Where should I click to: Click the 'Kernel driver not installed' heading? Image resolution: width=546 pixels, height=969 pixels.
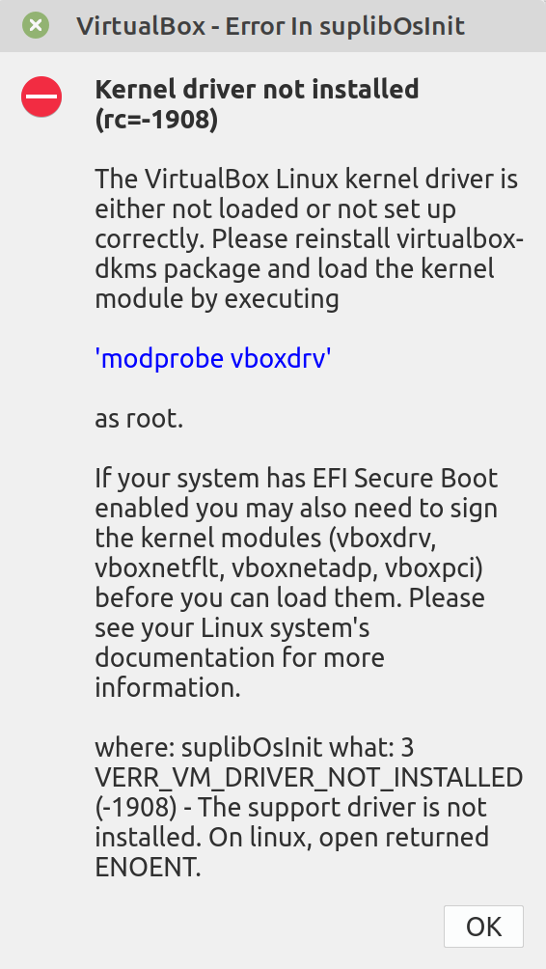tap(257, 90)
